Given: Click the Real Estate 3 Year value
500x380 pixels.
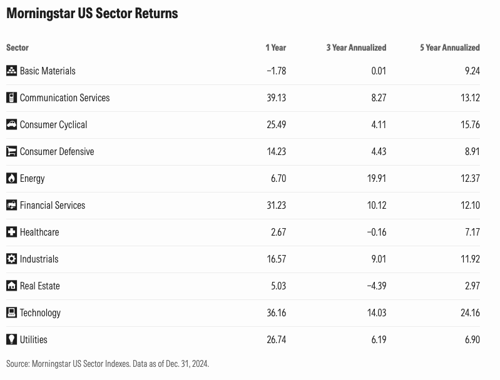Looking at the screenshot, I should click(375, 286).
